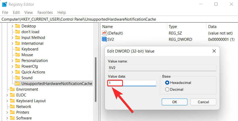Open the Favorites menu

coord(45,12)
